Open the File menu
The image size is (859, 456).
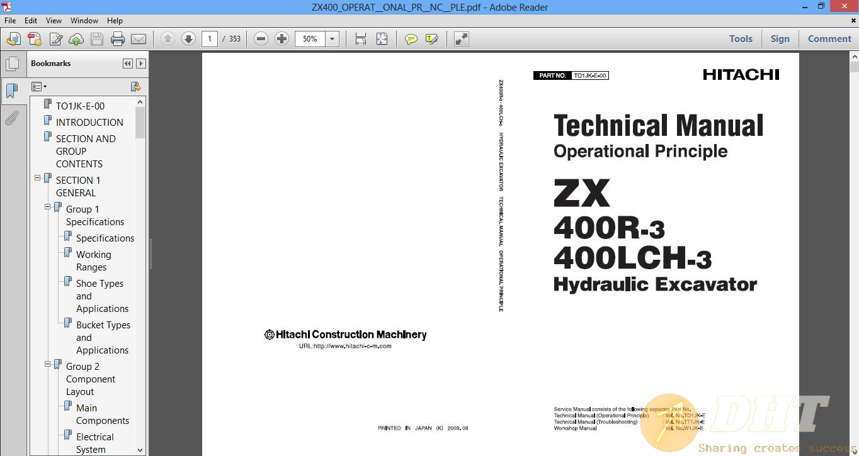click(x=10, y=21)
